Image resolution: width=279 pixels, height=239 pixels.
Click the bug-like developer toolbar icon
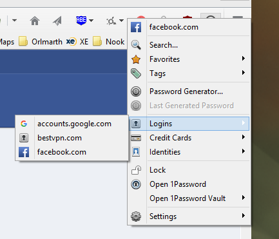coord(111,21)
